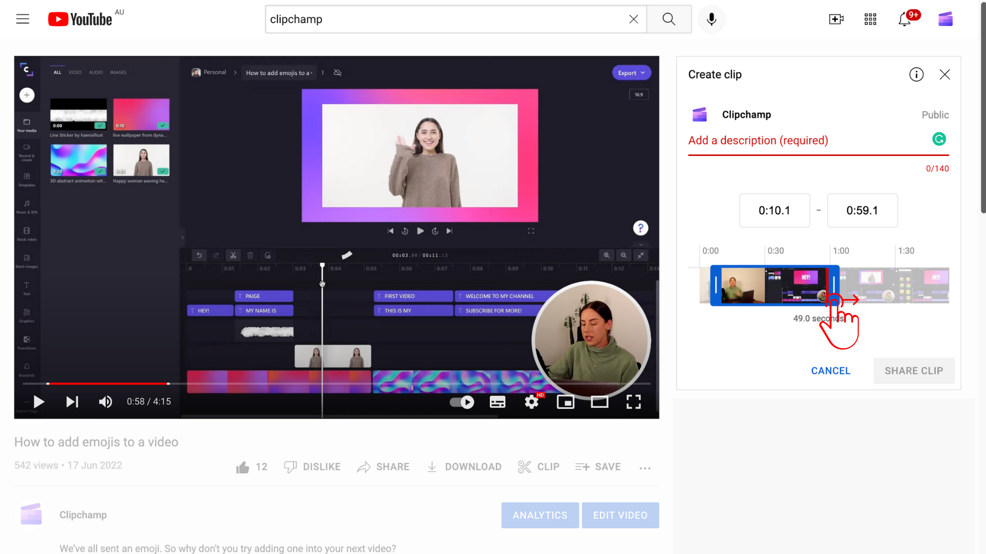
Task: Click the AUDIO media tab in video
Action: click(96, 72)
